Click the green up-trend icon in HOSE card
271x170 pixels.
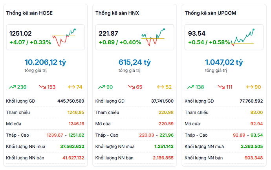(12, 87)
